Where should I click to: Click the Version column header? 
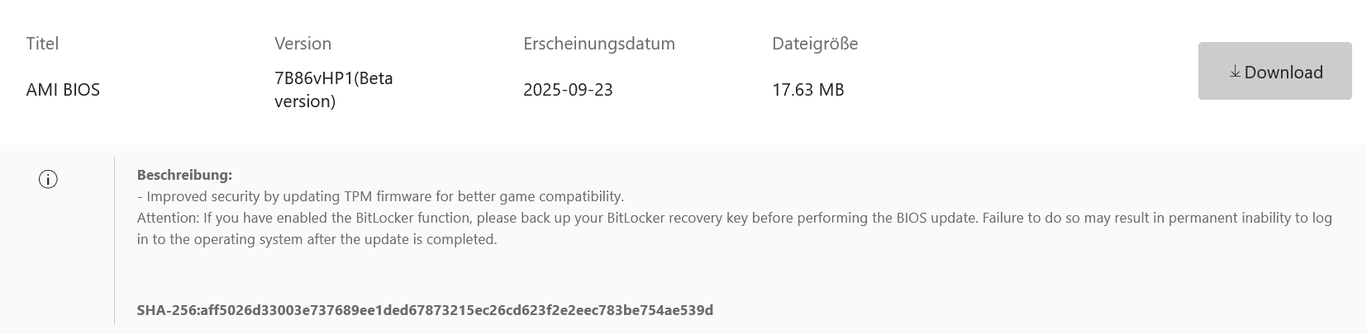(x=302, y=44)
